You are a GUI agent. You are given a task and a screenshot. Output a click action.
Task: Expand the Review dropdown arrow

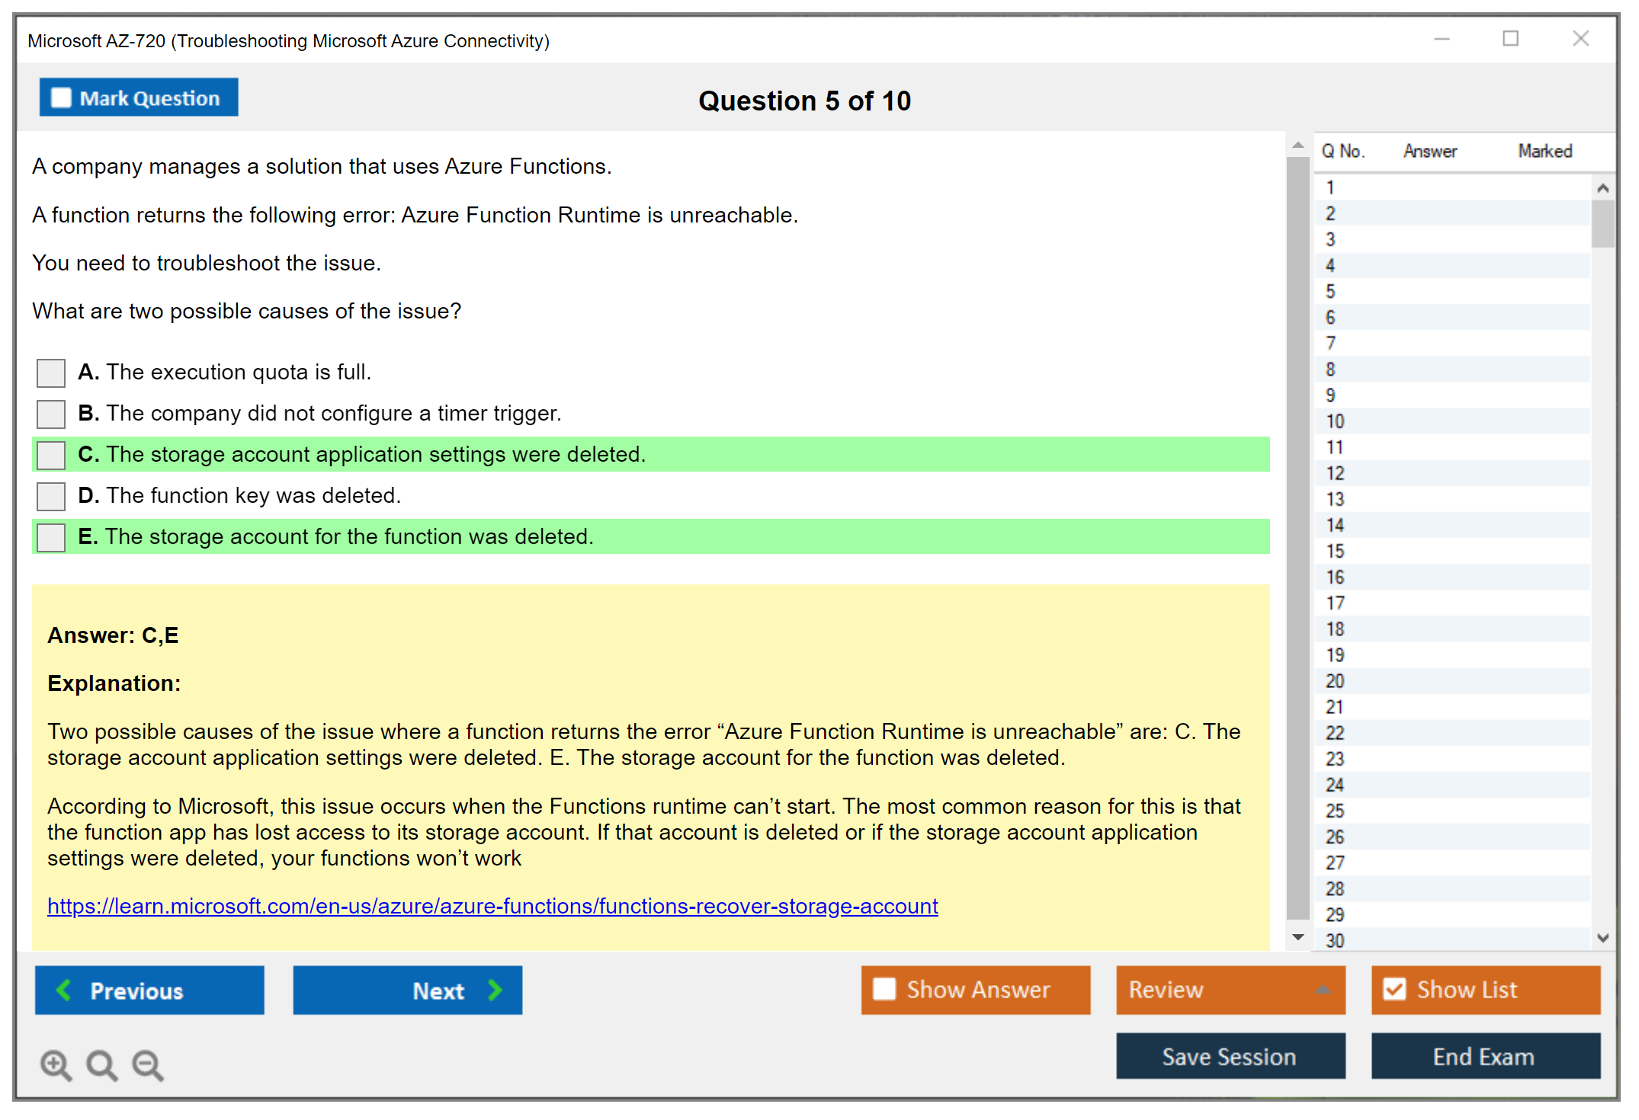click(x=1323, y=989)
